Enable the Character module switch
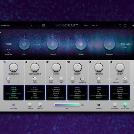 (26, 62)
